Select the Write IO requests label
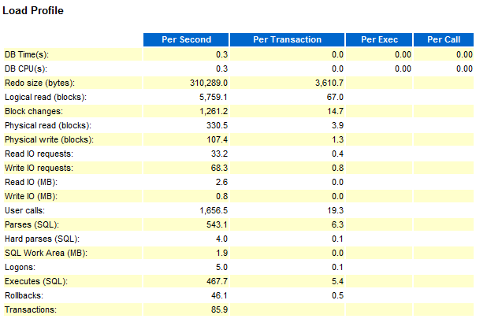Screen dimensions: 487x326 pos(39,169)
